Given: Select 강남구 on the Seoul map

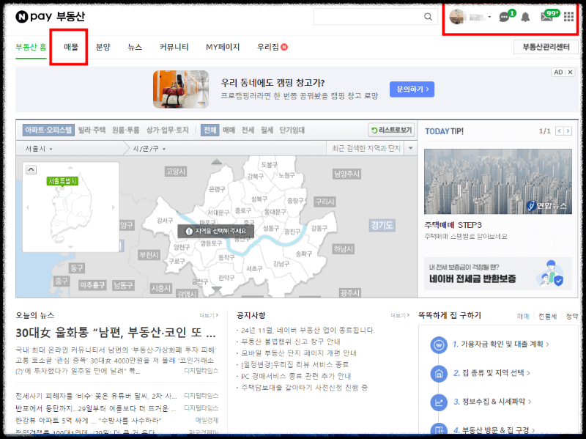Looking at the screenshot, I should click(x=281, y=264).
